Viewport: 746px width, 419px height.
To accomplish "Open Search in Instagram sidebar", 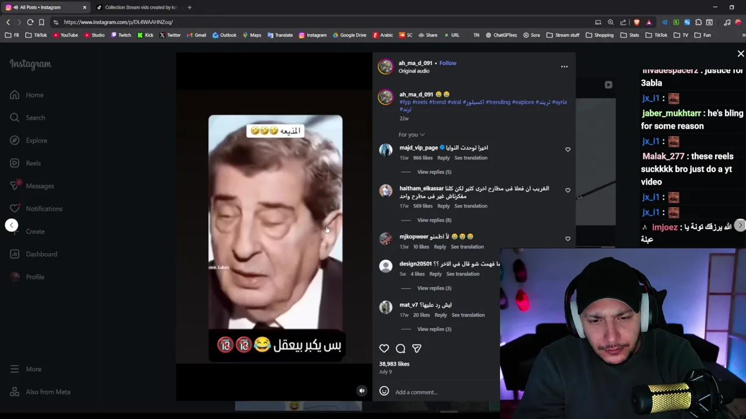I will (x=27, y=118).
